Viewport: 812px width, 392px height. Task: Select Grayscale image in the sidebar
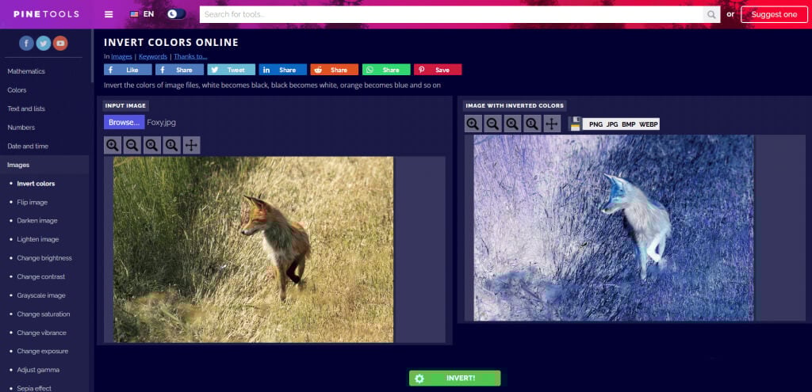[41, 295]
